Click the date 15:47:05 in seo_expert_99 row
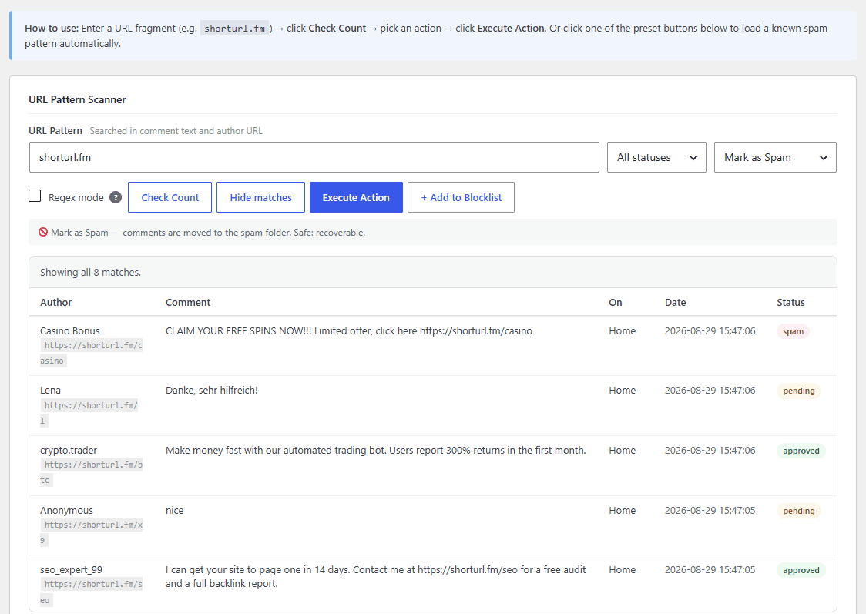This screenshot has width=866, height=614. coord(710,569)
